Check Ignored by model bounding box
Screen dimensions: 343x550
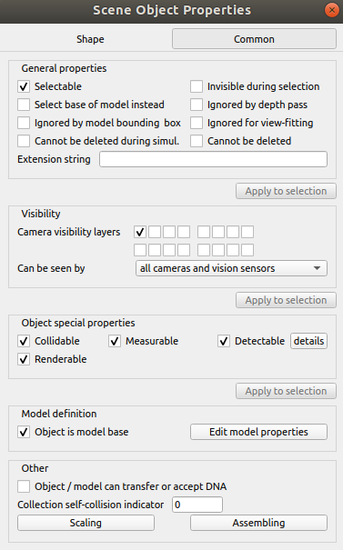point(24,123)
